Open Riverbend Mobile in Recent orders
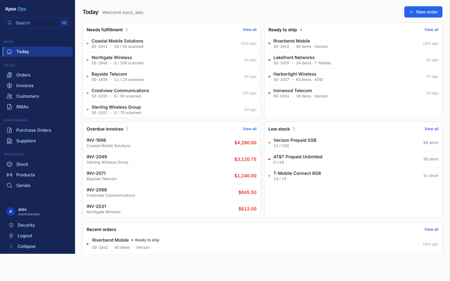Image resolution: width=450 pixels, height=281 pixels. 262,244
